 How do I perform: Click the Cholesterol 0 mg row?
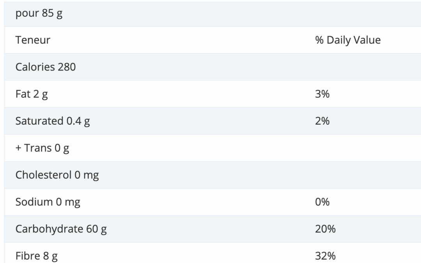[213, 175]
